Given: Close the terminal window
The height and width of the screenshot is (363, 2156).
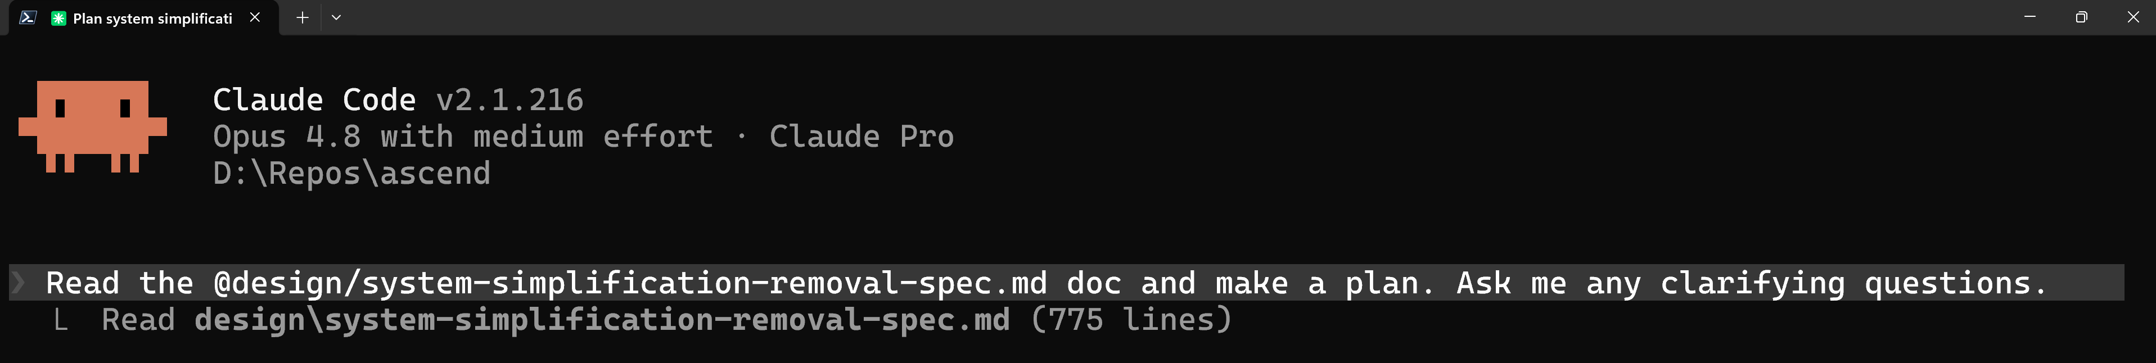Looking at the screenshot, I should pos(2132,17).
